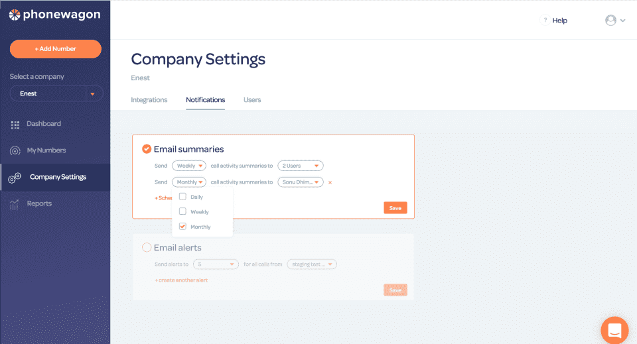This screenshot has height=344, width=637.
Task: Open the Dashboard grid icon
Action: point(15,124)
